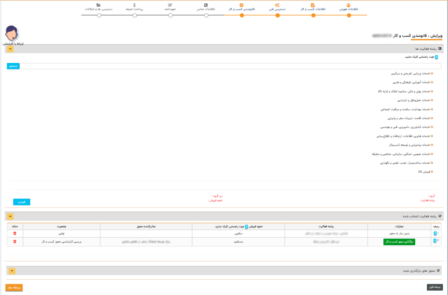Collapse the رشته فعالیت انتخاب شده panel
Image resolution: width=448 pixels, height=295 pixels.
pos(10,216)
